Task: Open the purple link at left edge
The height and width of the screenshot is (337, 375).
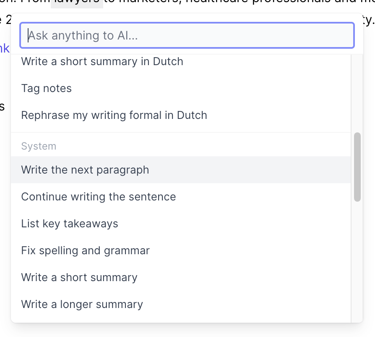Action: coord(5,49)
